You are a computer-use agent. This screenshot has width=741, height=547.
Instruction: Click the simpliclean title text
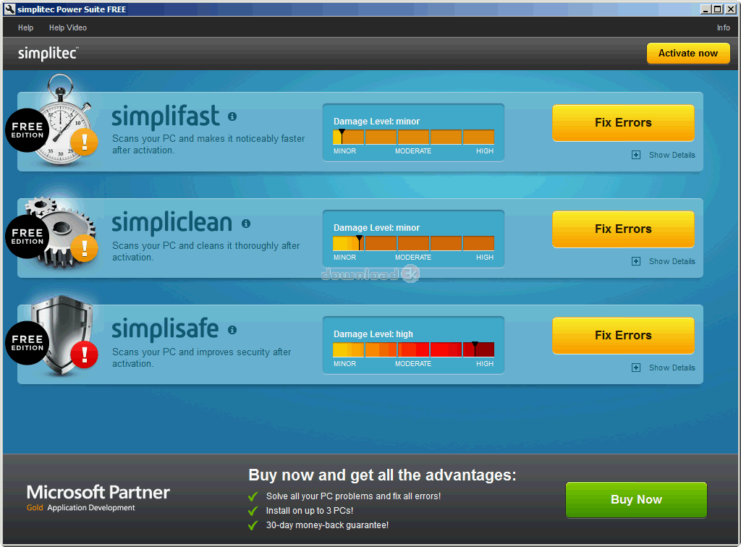tap(172, 223)
